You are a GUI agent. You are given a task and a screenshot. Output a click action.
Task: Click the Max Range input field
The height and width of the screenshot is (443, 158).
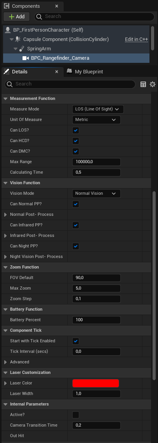click(96, 162)
